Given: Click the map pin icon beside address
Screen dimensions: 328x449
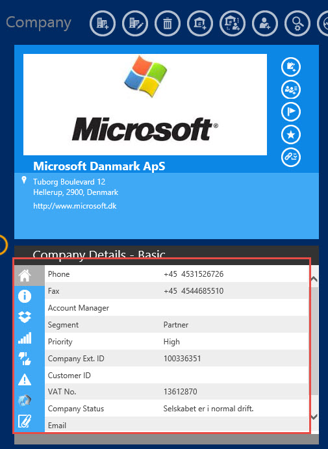Looking at the screenshot, I should (x=24, y=180).
